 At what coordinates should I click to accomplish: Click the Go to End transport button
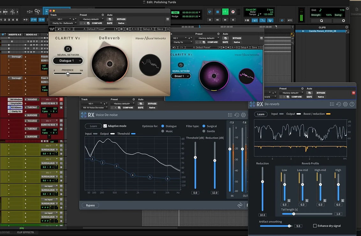click(233, 20)
